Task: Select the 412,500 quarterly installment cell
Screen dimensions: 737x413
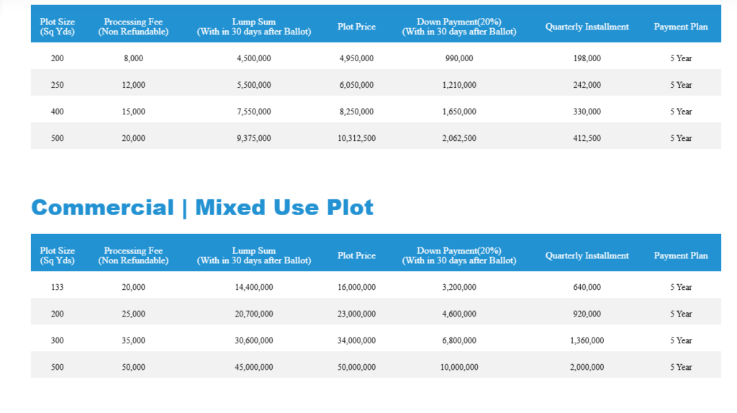Action: (x=587, y=138)
